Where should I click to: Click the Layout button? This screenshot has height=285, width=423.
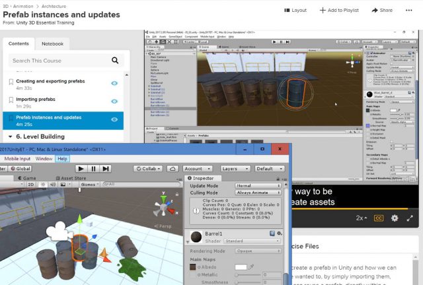[x=295, y=11]
